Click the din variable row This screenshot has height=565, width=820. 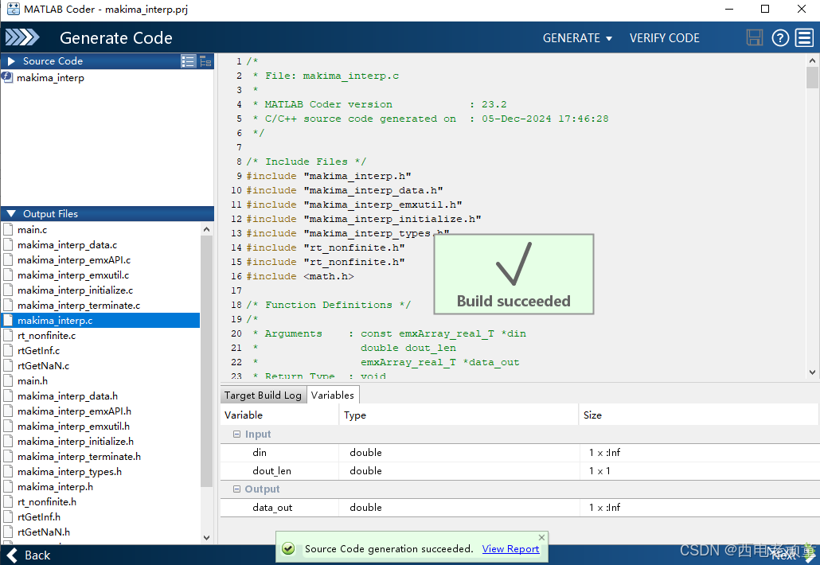(x=519, y=453)
